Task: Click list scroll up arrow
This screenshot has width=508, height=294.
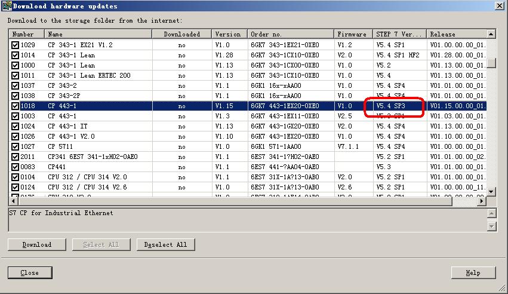Action: click(x=491, y=34)
